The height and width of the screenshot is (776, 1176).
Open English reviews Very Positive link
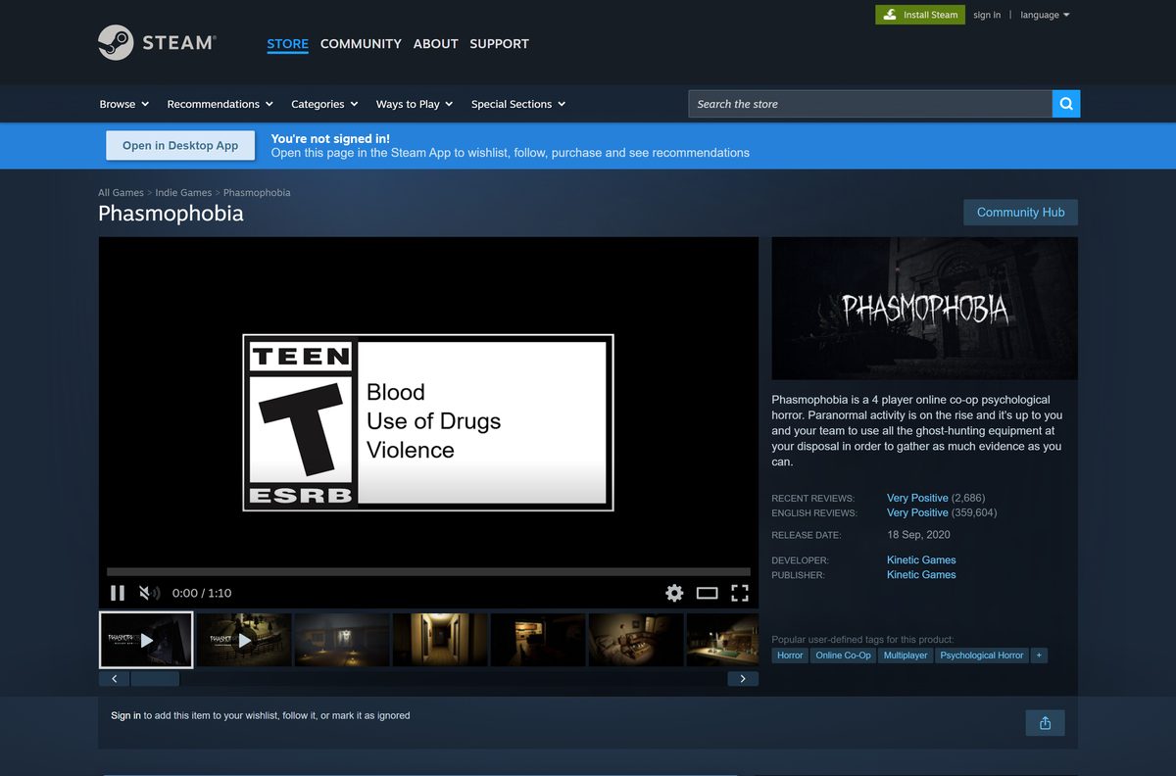coord(917,512)
